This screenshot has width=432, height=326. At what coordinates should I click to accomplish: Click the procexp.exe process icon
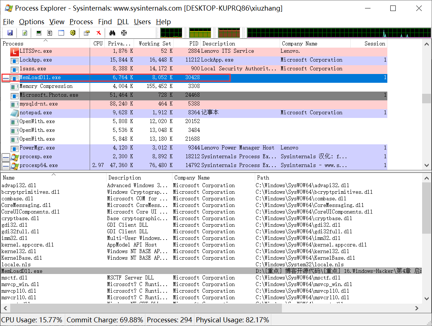click(x=15, y=157)
